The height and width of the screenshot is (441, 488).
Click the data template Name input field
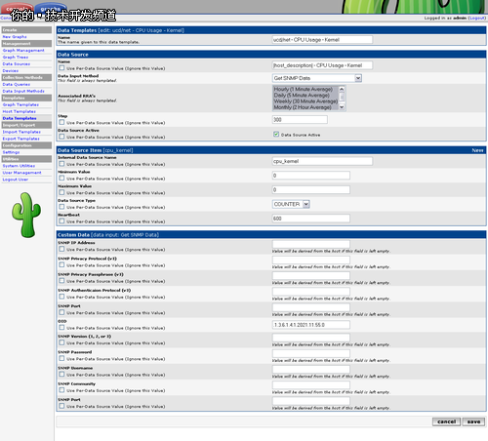coord(322,40)
